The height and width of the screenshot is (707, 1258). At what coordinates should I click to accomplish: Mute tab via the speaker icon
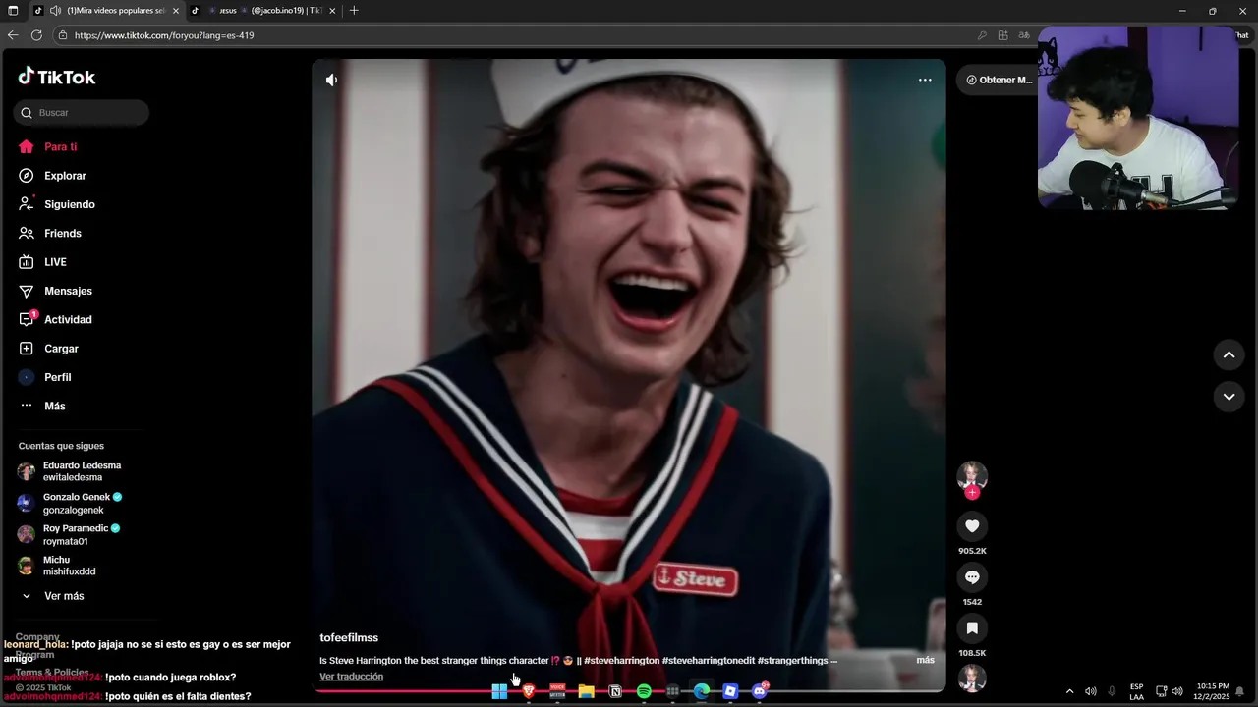55,11
